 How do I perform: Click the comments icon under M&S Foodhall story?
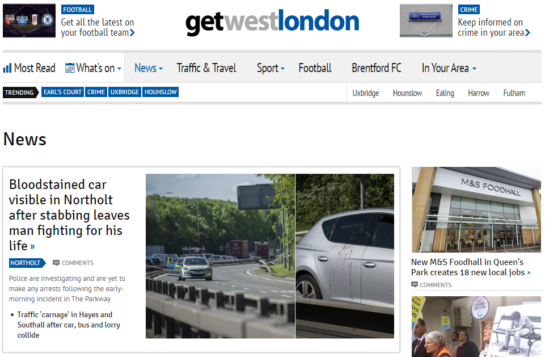pyautogui.click(x=415, y=284)
